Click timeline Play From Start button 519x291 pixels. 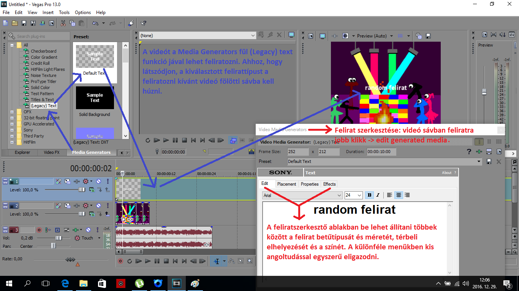(139, 261)
